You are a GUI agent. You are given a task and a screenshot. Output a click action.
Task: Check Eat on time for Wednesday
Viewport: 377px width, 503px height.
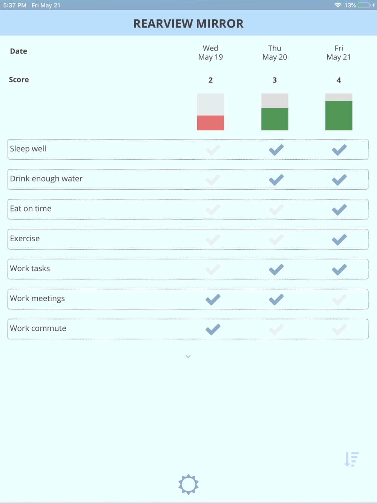point(213,210)
